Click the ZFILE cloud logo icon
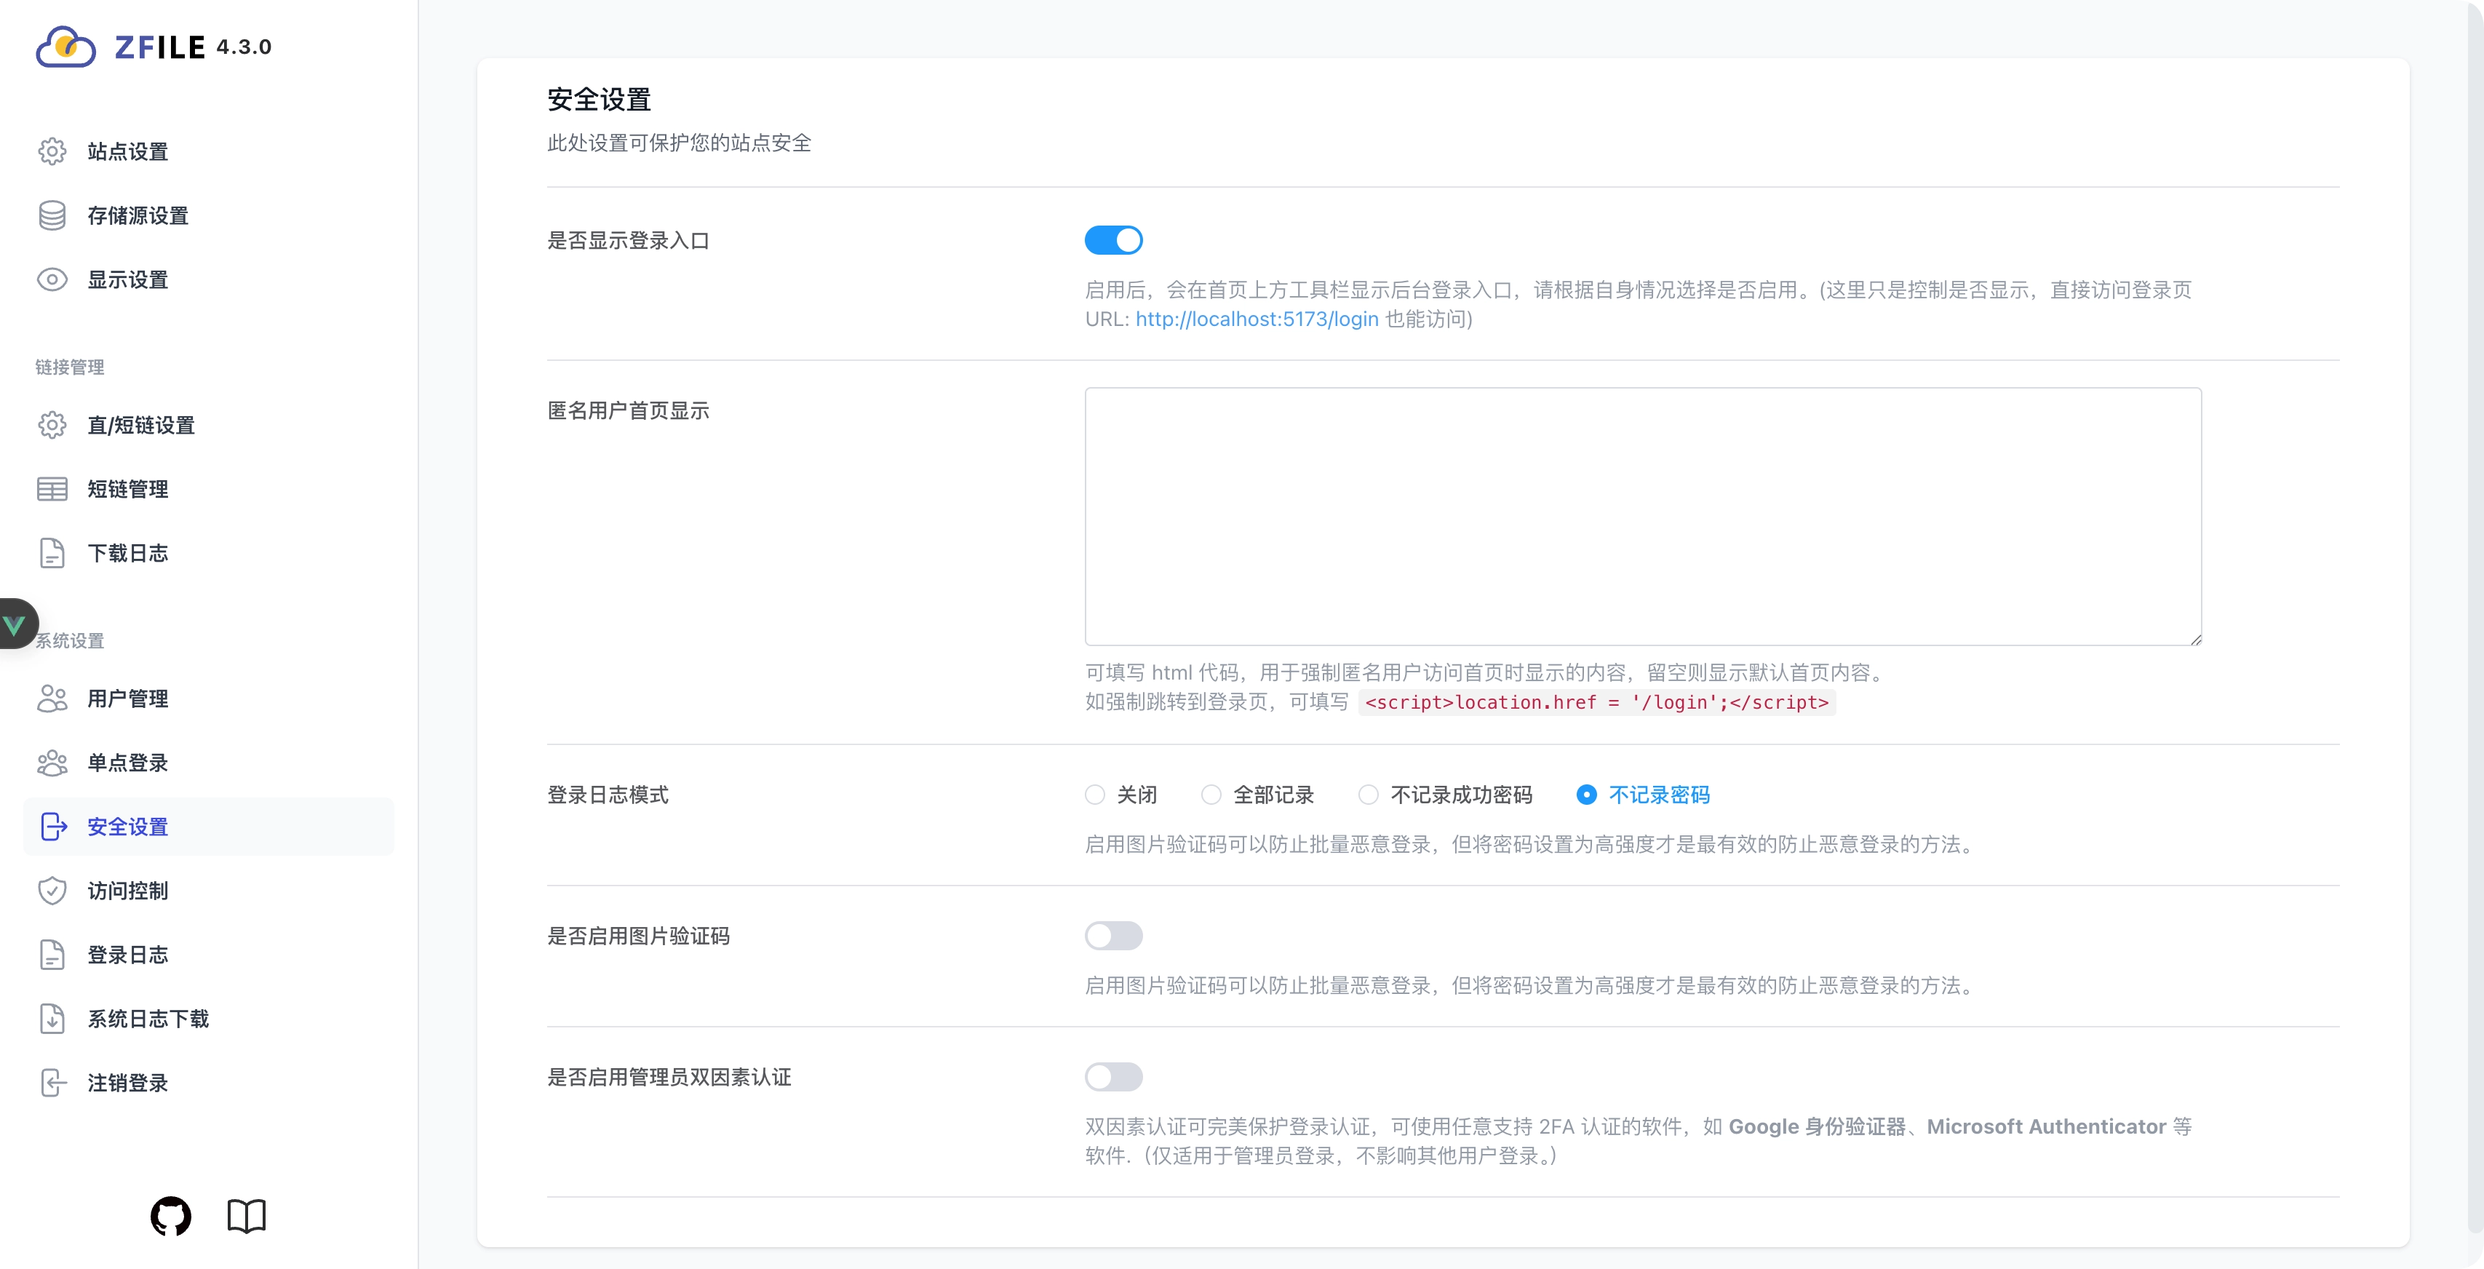 [x=65, y=47]
